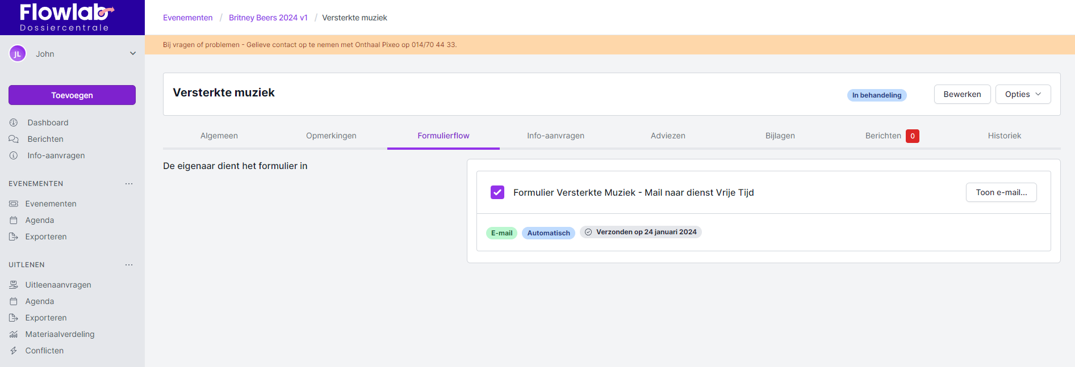
Task: Click the Info-aanvragen sidebar icon
Action: 14,155
